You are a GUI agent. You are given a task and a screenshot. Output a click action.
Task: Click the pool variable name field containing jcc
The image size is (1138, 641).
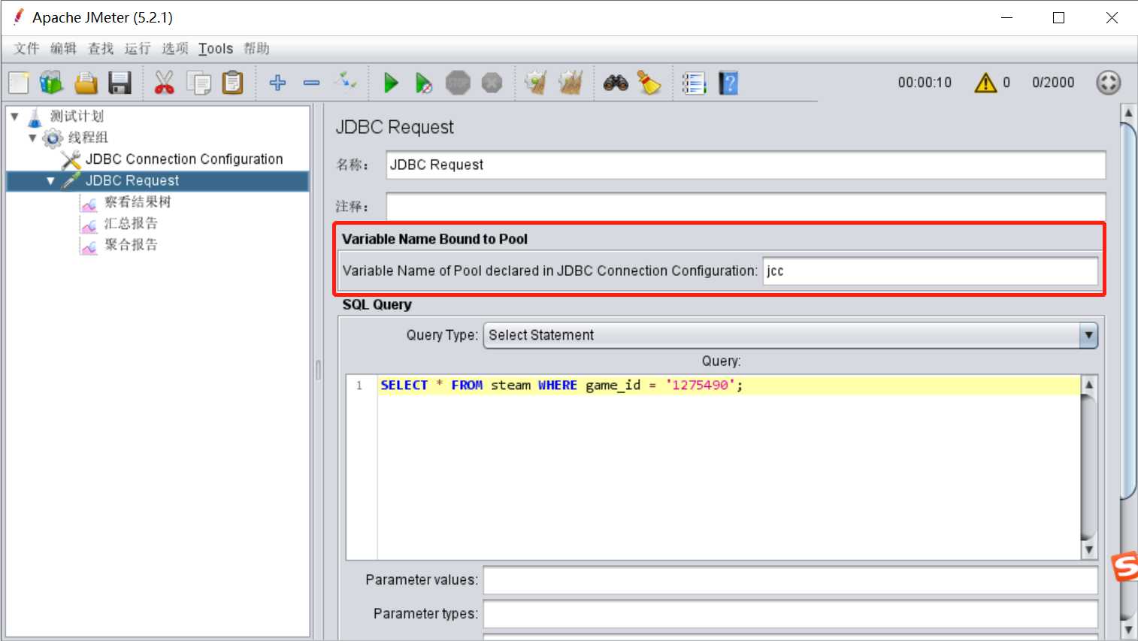(931, 271)
